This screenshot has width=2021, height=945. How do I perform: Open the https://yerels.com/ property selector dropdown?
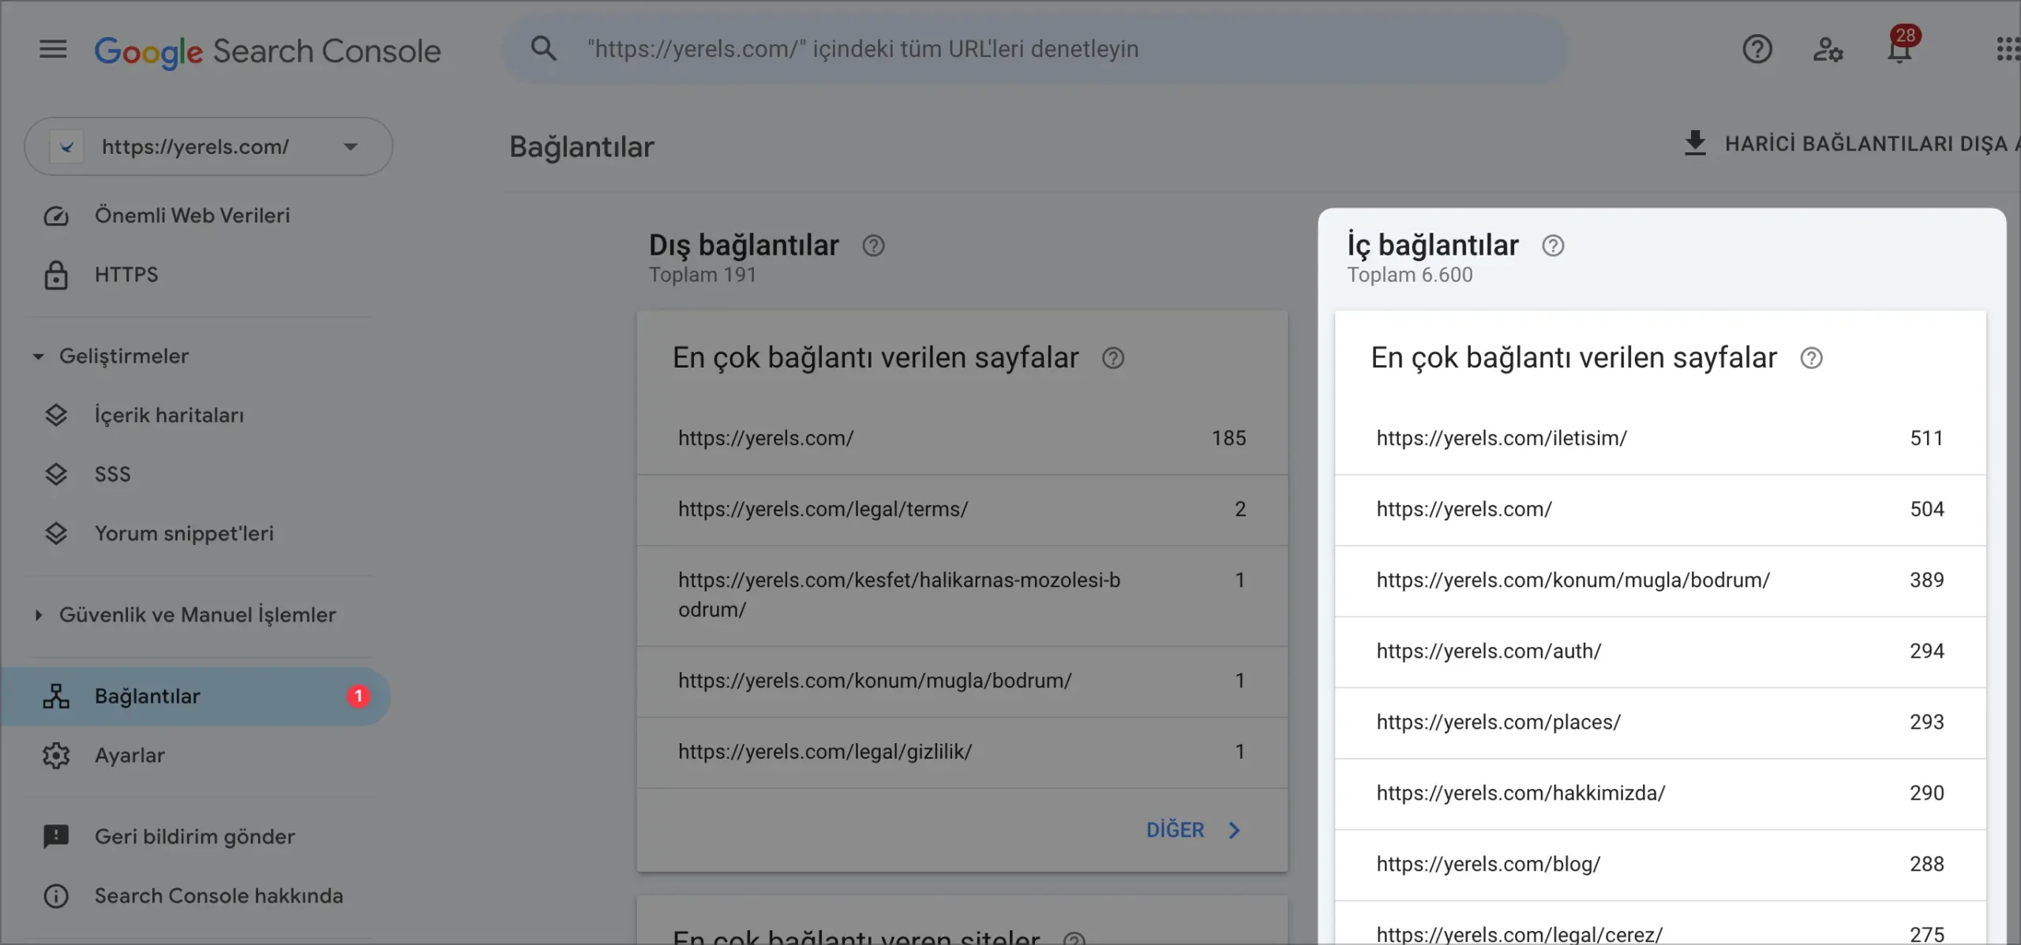point(208,147)
